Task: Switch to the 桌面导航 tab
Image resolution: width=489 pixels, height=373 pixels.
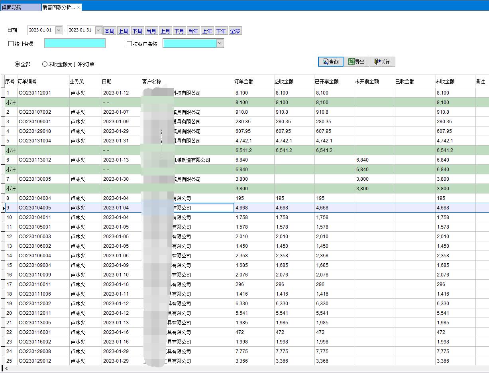Action: [20, 7]
